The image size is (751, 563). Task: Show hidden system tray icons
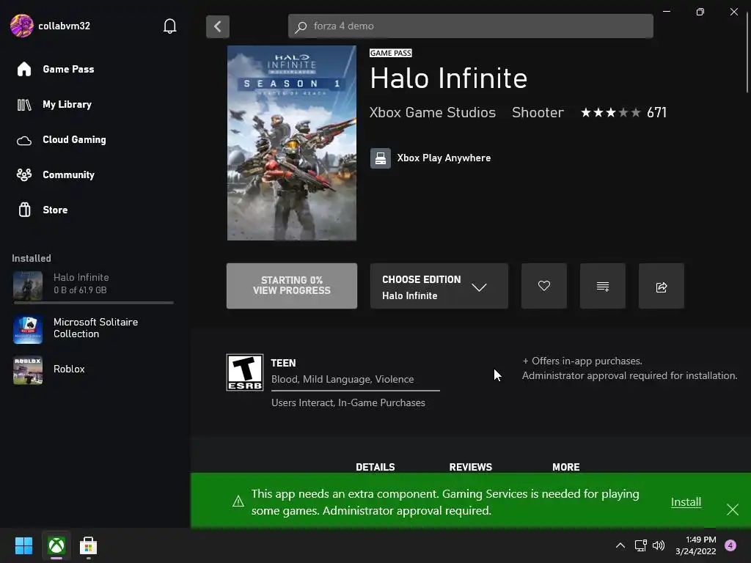point(620,545)
